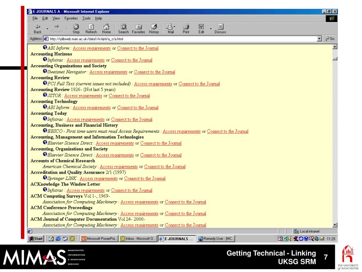Open the Back button history dropdown arrow
362x272 pixels.
(x=47, y=29)
